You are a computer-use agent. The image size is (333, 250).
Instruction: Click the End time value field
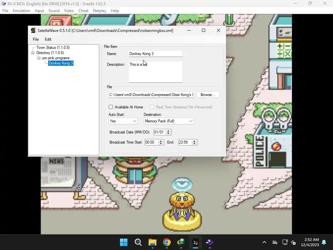coord(185,142)
